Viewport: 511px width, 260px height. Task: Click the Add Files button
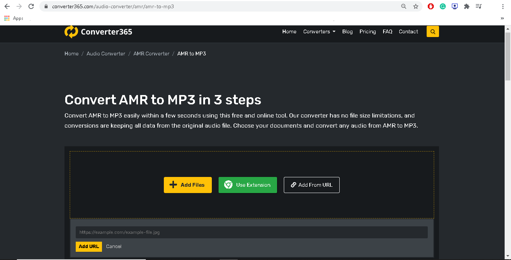(x=188, y=185)
